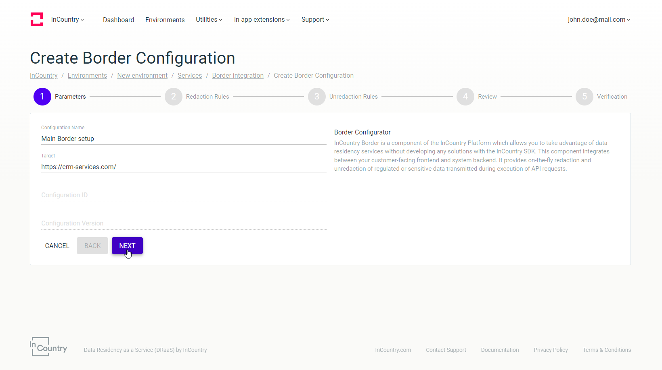Open the Environments menu item

[x=165, y=20]
